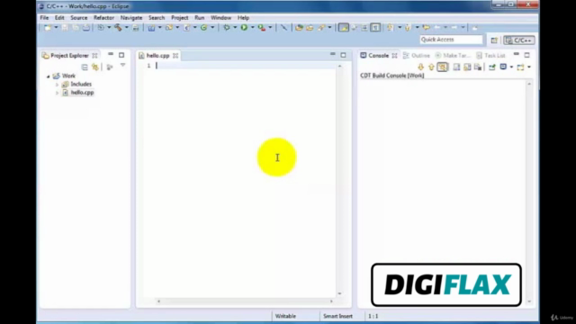Image resolution: width=576 pixels, height=324 pixels.
Task: Expand the hello.cpp tree node
Action: point(57,93)
